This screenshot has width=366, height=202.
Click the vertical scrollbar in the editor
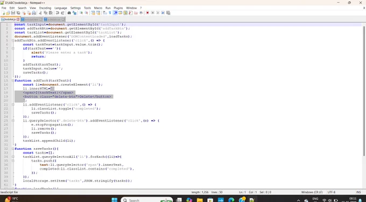pos(364,91)
